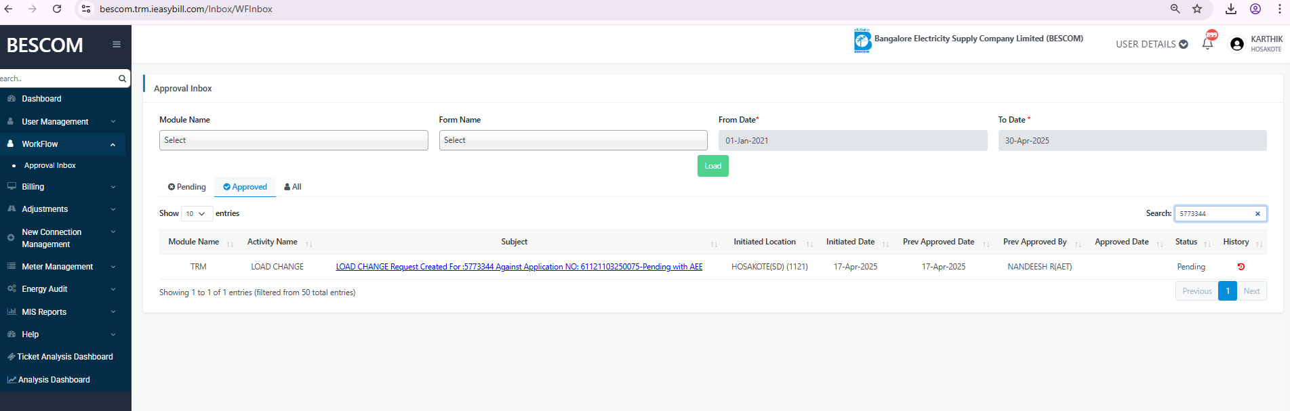Expand New Connection Management menu
The width and height of the screenshot is (1290, 411).
(x=62, y=238)
